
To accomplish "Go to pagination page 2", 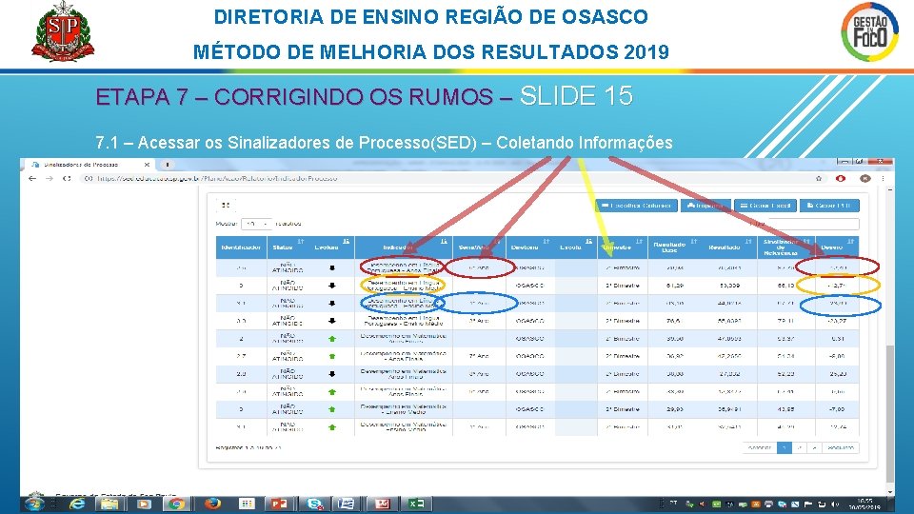I will pos(800,447).
